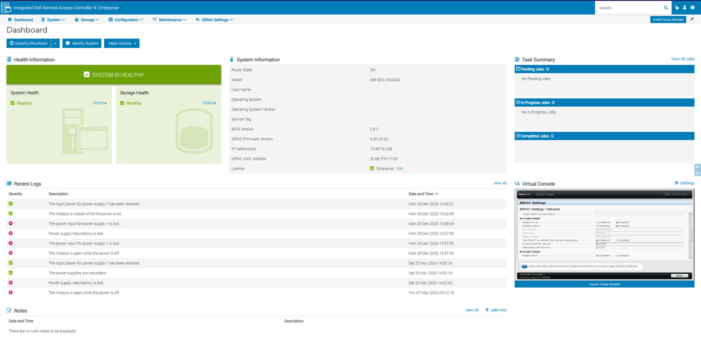Open the iDRAC Settings menu dropdown

pos(214,19)
